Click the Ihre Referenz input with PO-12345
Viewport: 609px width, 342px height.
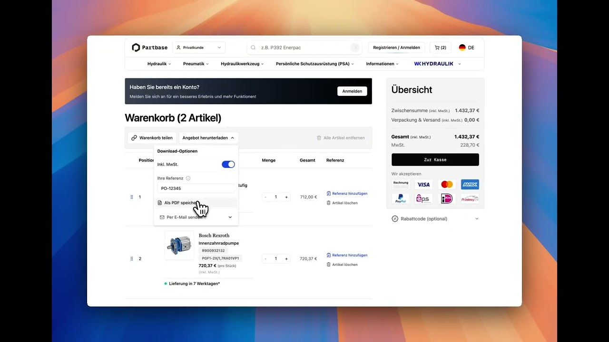(x=196, y=188)
